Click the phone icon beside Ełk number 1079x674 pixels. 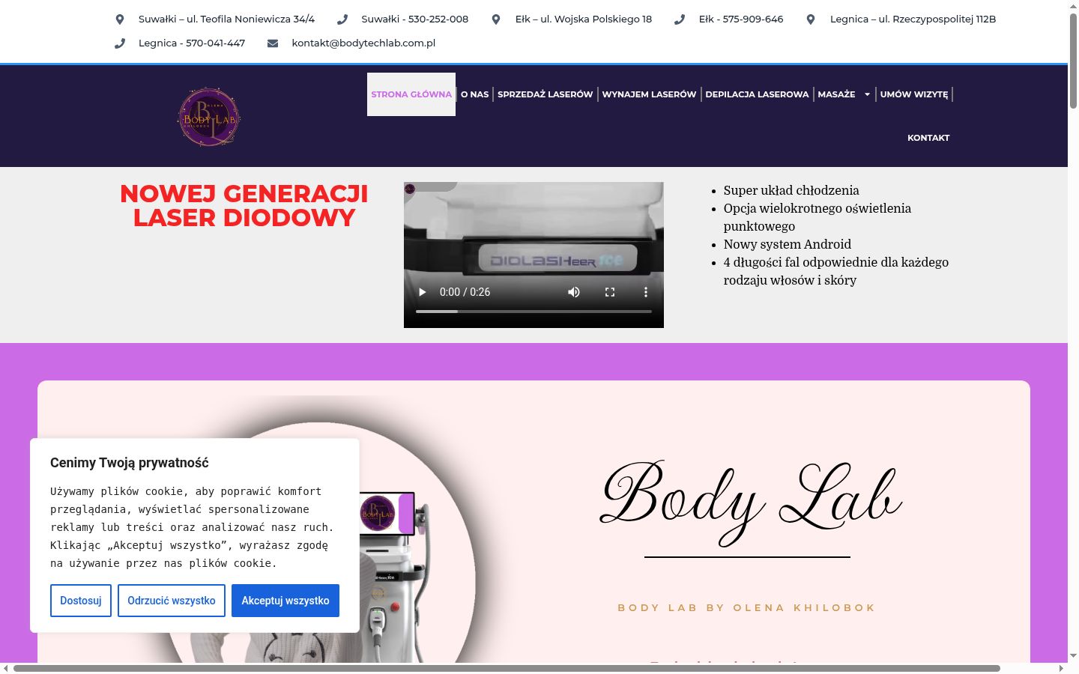click(x=680, y=19)
